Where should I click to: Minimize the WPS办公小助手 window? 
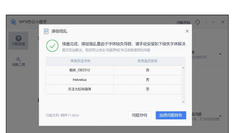(213, 22)
